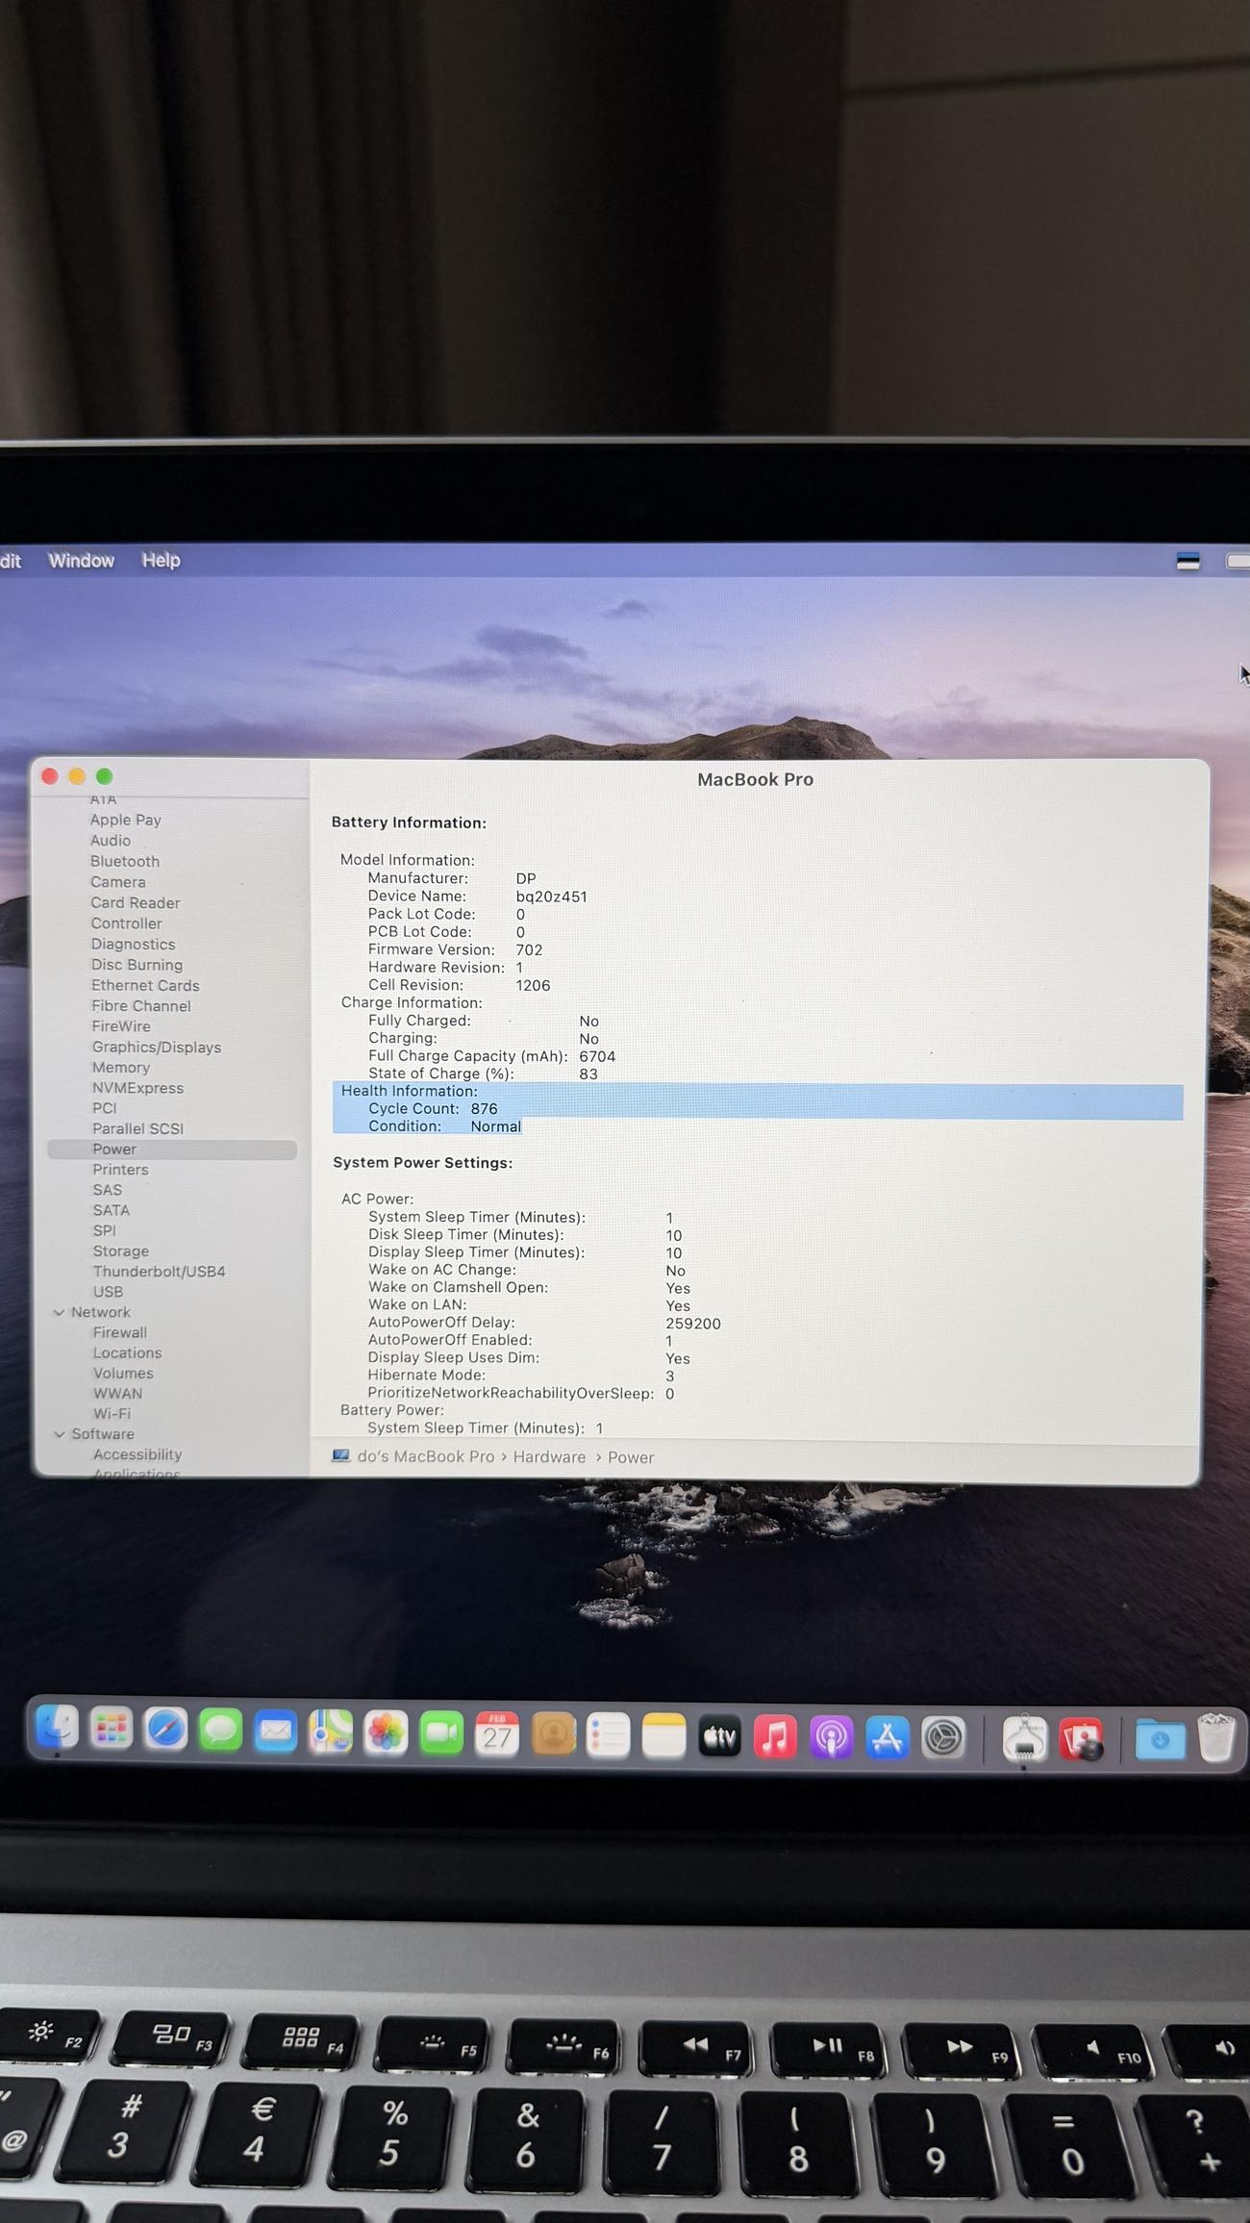
Task: Open the Trash in the dock
Action: (x=1215, y=1738)
